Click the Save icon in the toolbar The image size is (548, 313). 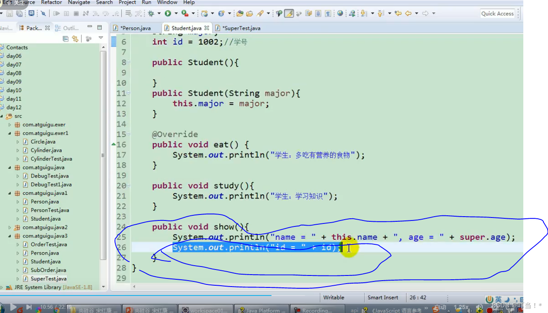[x=9, y=14]
